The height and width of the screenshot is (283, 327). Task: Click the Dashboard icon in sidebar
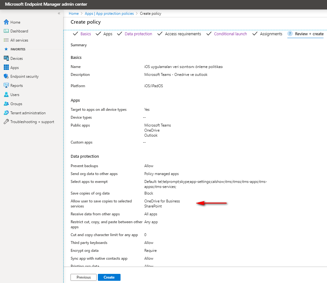(6, 31)
